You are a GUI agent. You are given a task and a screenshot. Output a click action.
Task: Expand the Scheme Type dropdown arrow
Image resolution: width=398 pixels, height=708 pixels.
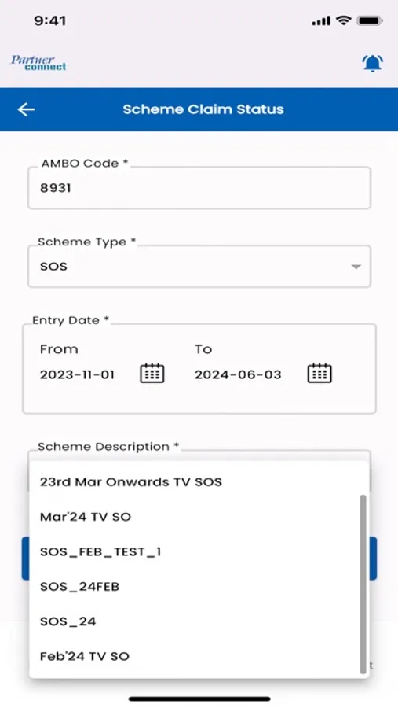pos(356,267)
